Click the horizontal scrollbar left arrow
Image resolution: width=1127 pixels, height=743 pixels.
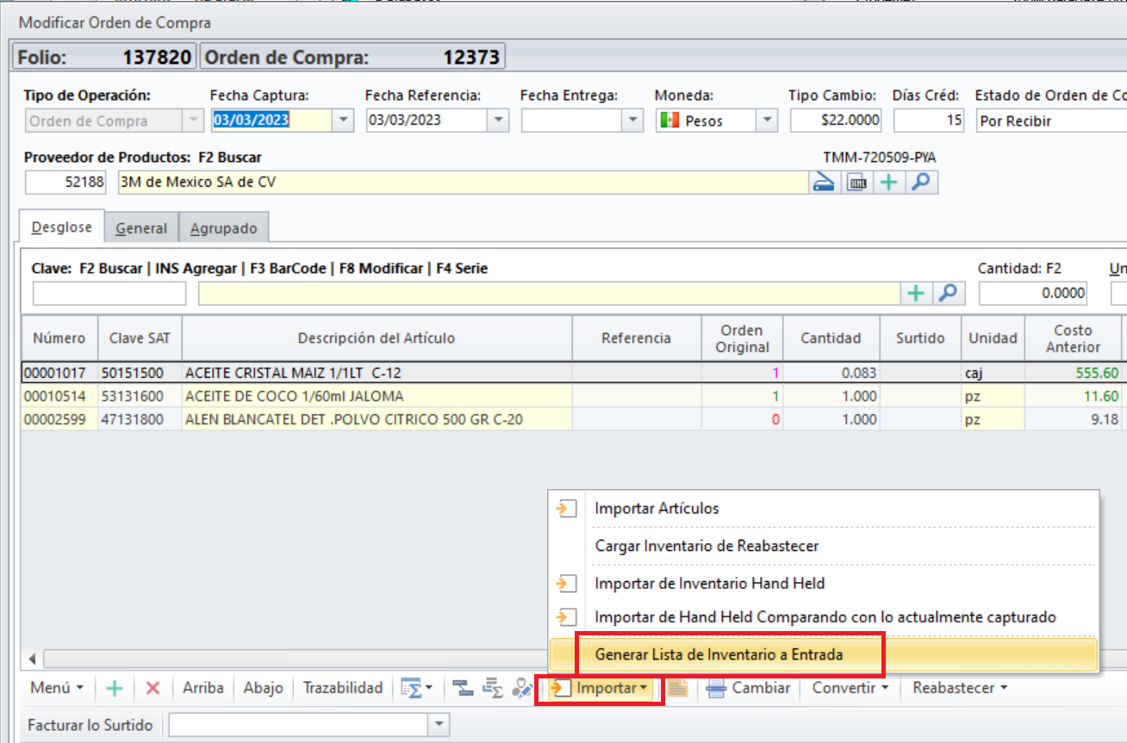click(x=32, y=659)
